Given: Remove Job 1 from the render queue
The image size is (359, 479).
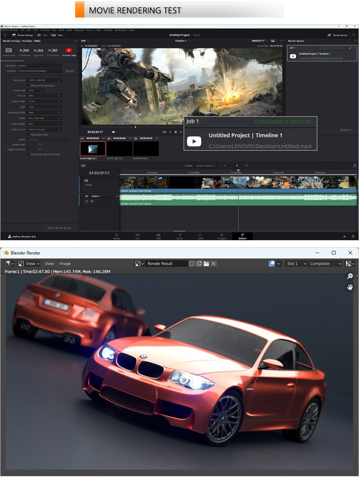Looking at the screenshot, I should tap(354, 48).
